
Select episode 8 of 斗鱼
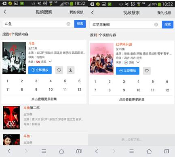click(22, 89)
